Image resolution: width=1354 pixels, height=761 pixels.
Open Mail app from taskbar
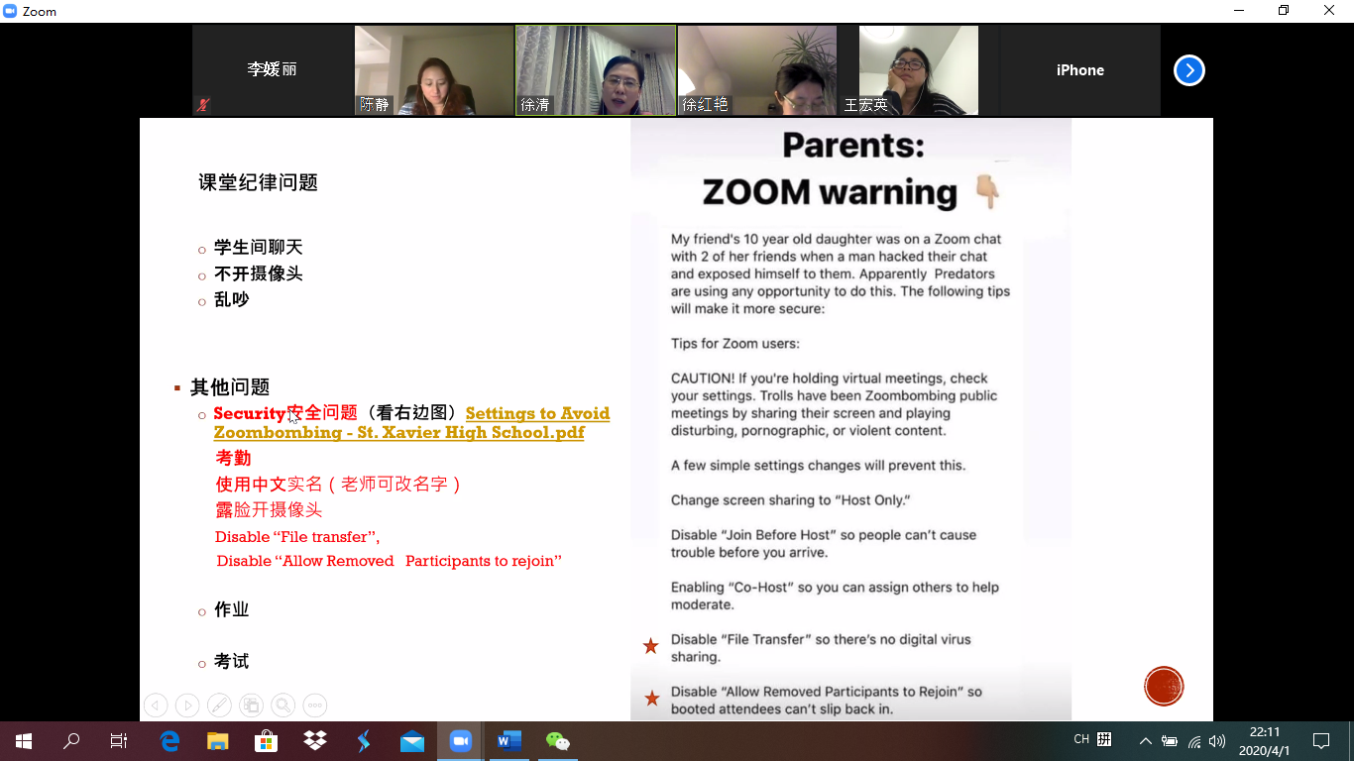[x=412, y=740]
